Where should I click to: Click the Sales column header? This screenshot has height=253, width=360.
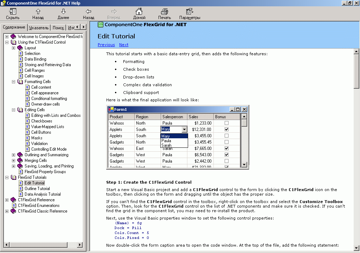200,117
